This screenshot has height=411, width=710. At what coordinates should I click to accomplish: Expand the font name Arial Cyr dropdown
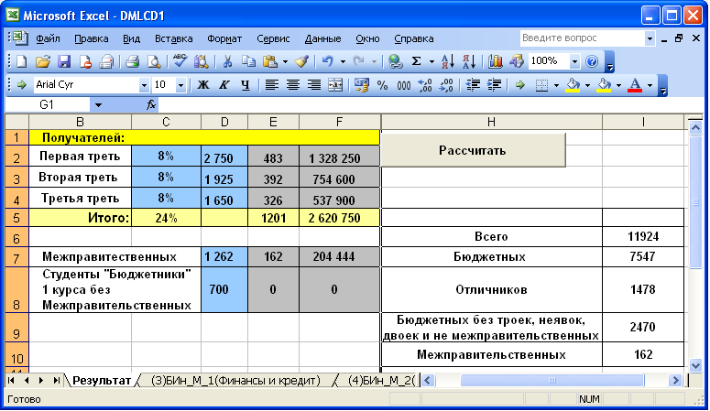(x=144, y=85)
